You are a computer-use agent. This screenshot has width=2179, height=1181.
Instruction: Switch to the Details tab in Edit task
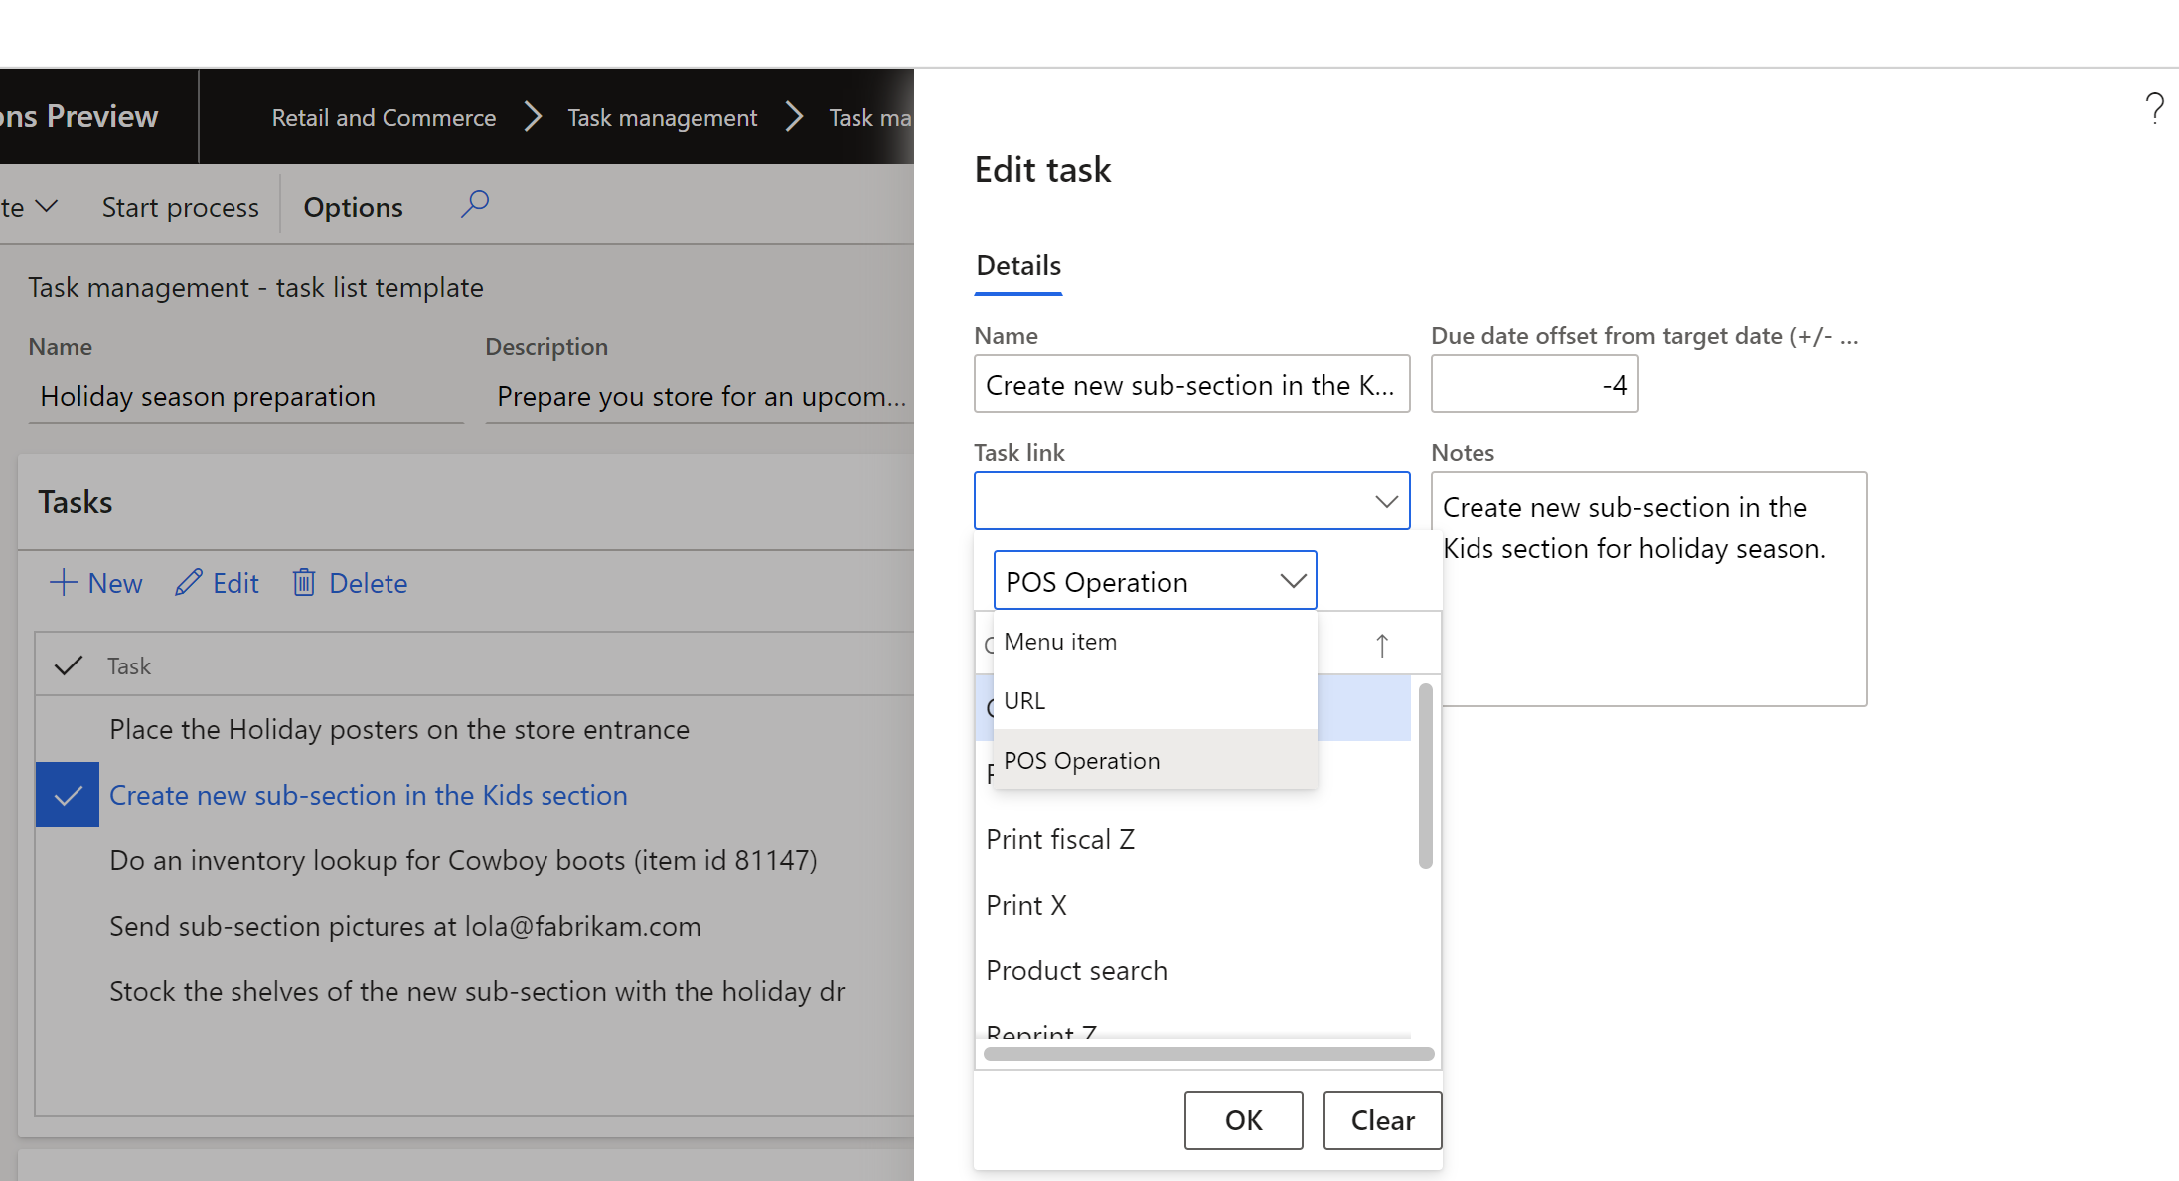(x=1018, y=264)
